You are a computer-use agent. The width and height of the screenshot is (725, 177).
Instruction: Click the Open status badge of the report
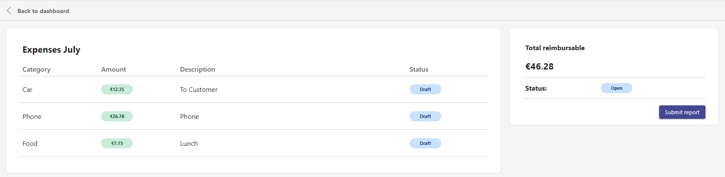tap(616, 88)
